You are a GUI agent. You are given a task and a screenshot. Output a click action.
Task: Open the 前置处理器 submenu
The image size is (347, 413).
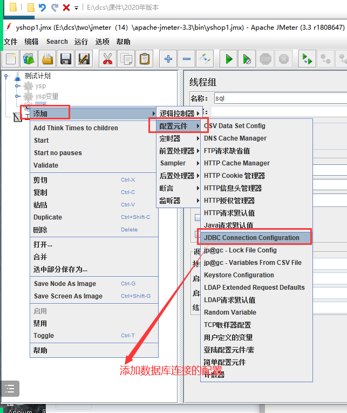coord(179,151)
